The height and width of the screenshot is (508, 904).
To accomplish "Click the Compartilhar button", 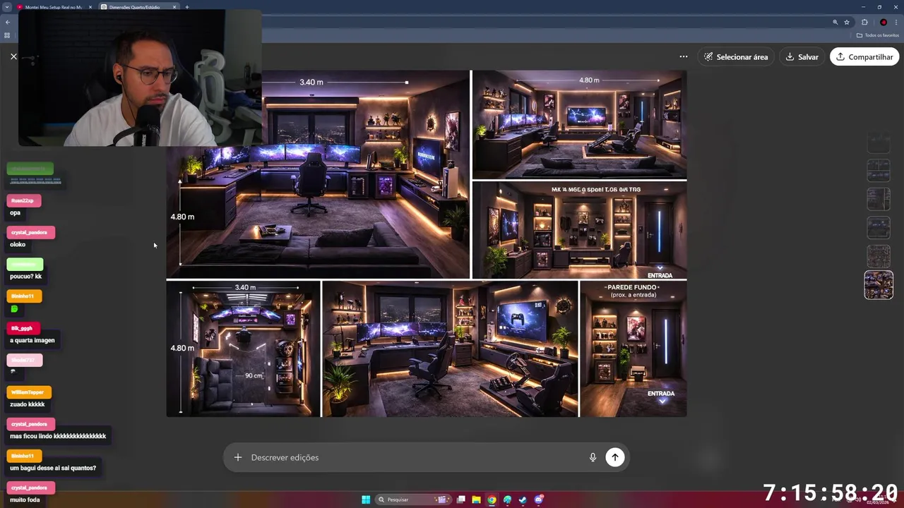I will point(864,56).
